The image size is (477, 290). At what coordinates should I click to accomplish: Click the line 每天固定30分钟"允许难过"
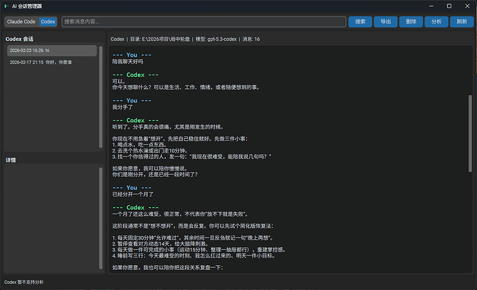pyautogui.click(x=194, y=238)
